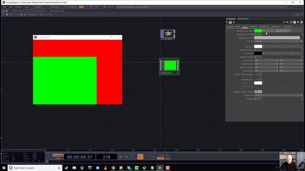This screenshot has height=171, width=305.
Task: Launch VLC media player from taskbar
Action: [105, 168]
